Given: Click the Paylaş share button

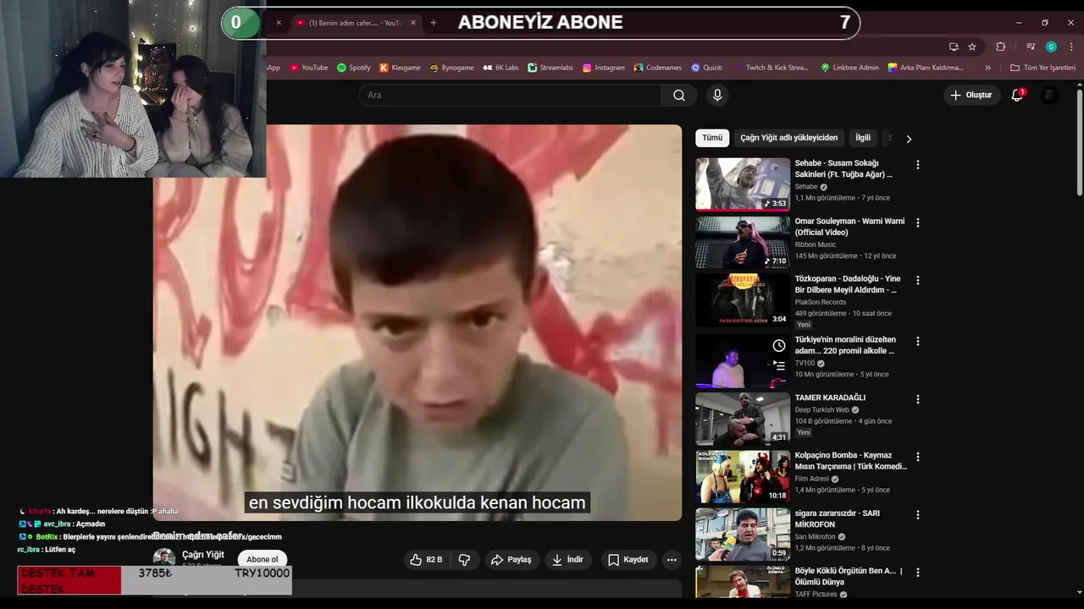Looking at the screenshot, I should click(511, 559).
